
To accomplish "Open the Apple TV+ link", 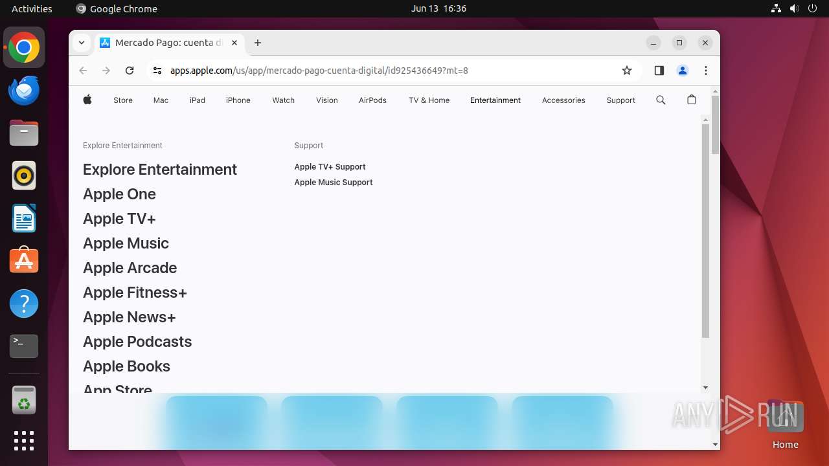I will tap(119, 219).
